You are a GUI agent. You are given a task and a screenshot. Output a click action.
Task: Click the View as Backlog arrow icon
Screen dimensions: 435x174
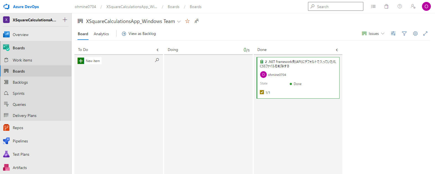(x=124, y=34)
